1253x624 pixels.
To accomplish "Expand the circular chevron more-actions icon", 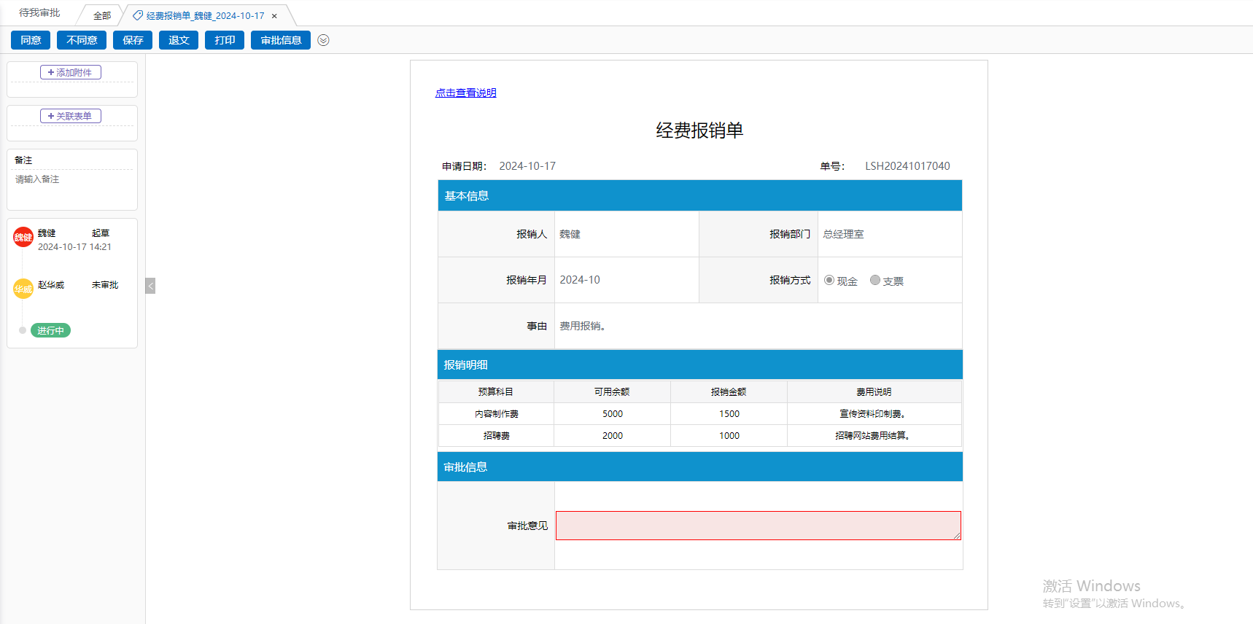I will tap(324, 40).
